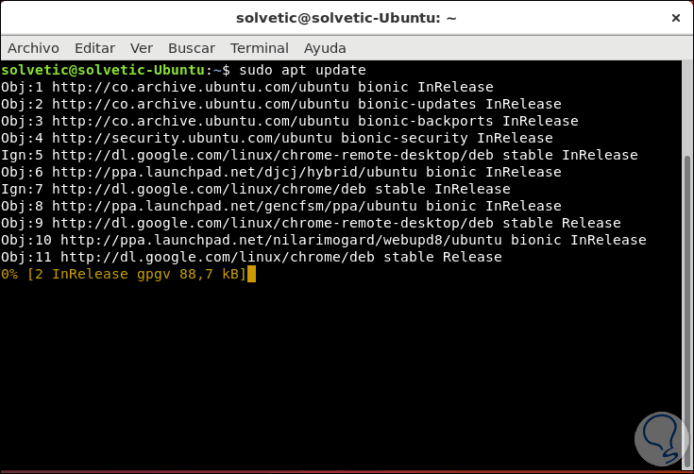This screenshot has height=474, width=694.
Task: Click the Obj:3 bionic-backports InRelease line
Action: tap(290, 121)
